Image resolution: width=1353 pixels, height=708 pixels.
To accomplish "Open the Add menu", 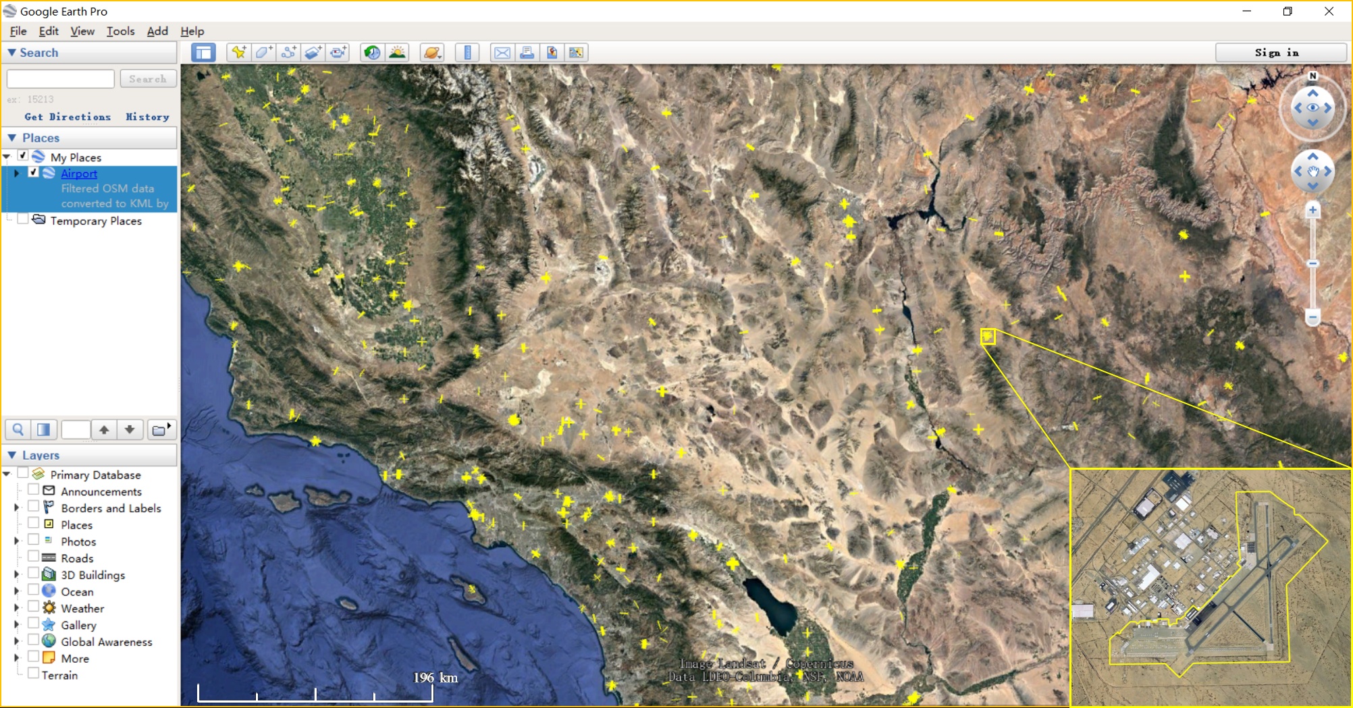I will pos(157,31).
